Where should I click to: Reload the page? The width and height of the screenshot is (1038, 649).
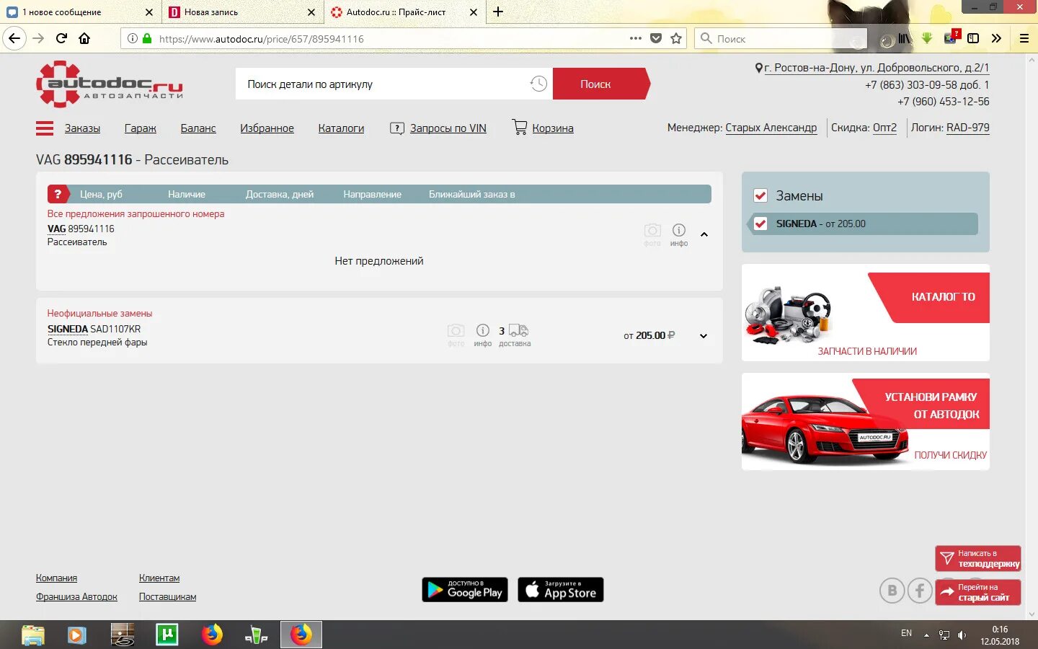click(x=61, y=38)
